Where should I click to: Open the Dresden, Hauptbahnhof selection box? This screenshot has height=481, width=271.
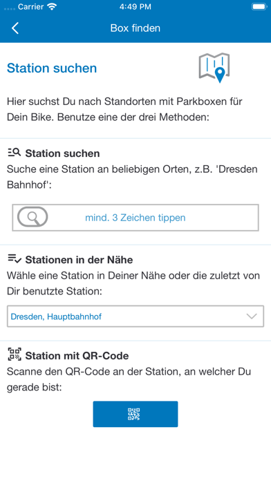135,317
